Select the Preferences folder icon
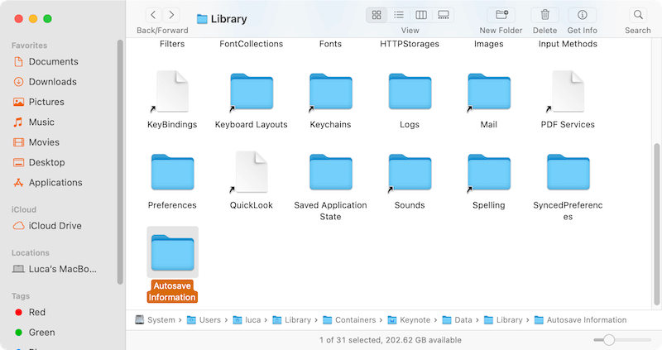662x350 pixels. coord(172,172)
